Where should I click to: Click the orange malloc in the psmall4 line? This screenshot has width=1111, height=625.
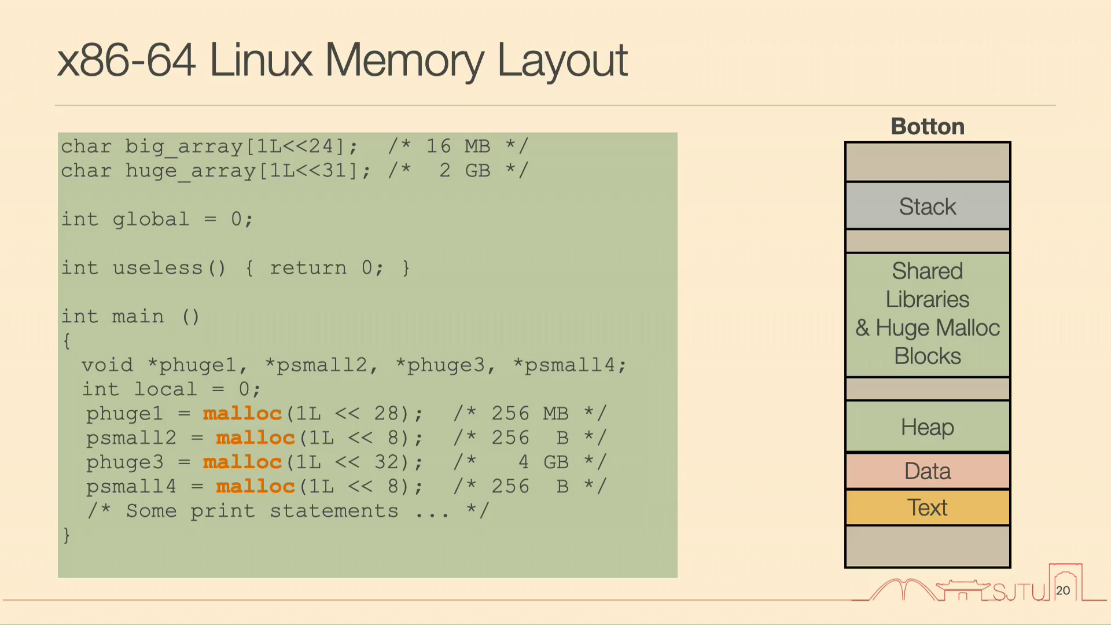point(256,487)
